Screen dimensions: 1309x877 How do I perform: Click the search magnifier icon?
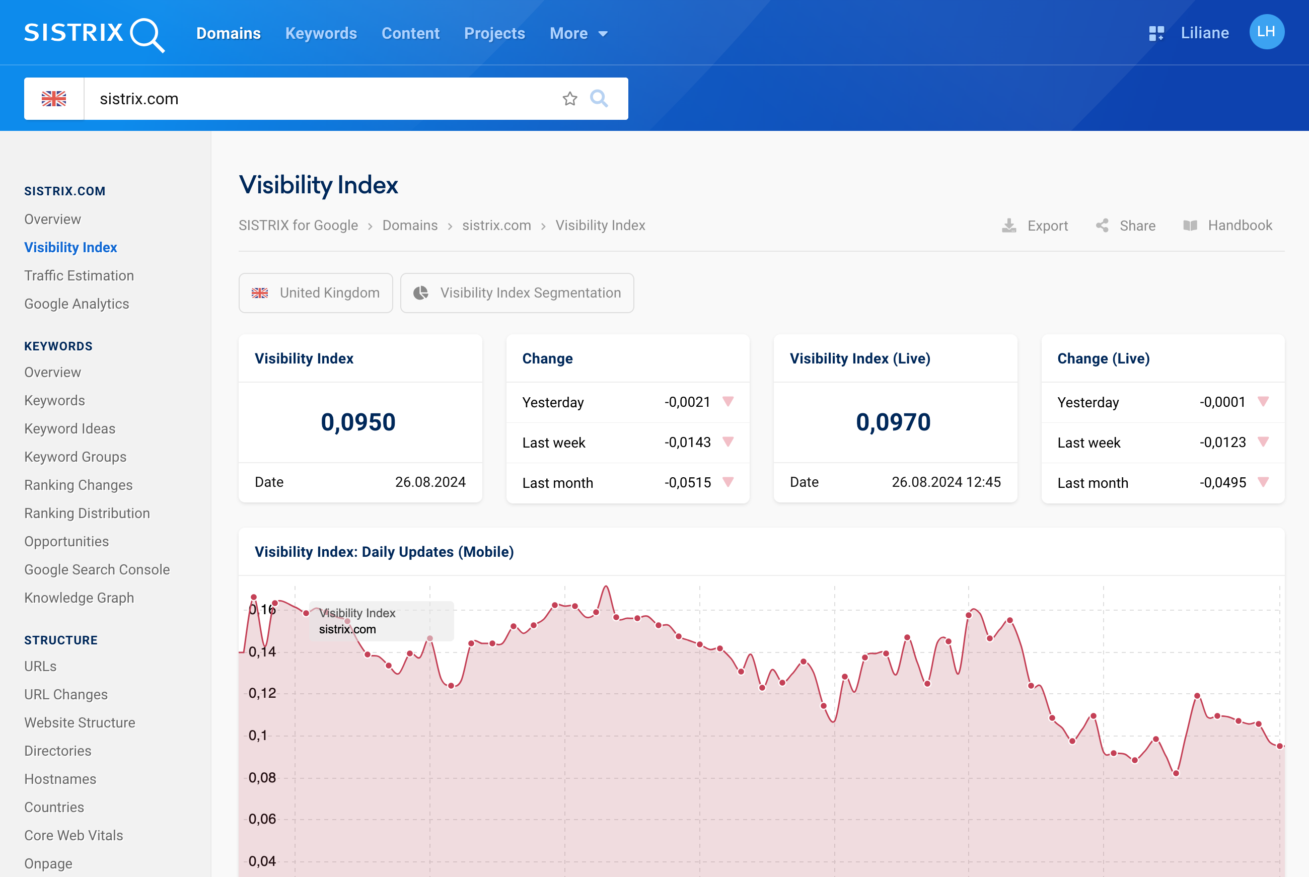[600, 98]
